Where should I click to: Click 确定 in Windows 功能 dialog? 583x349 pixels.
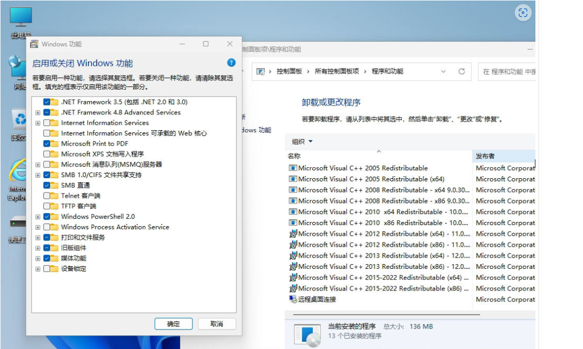[x=173, y=324]
